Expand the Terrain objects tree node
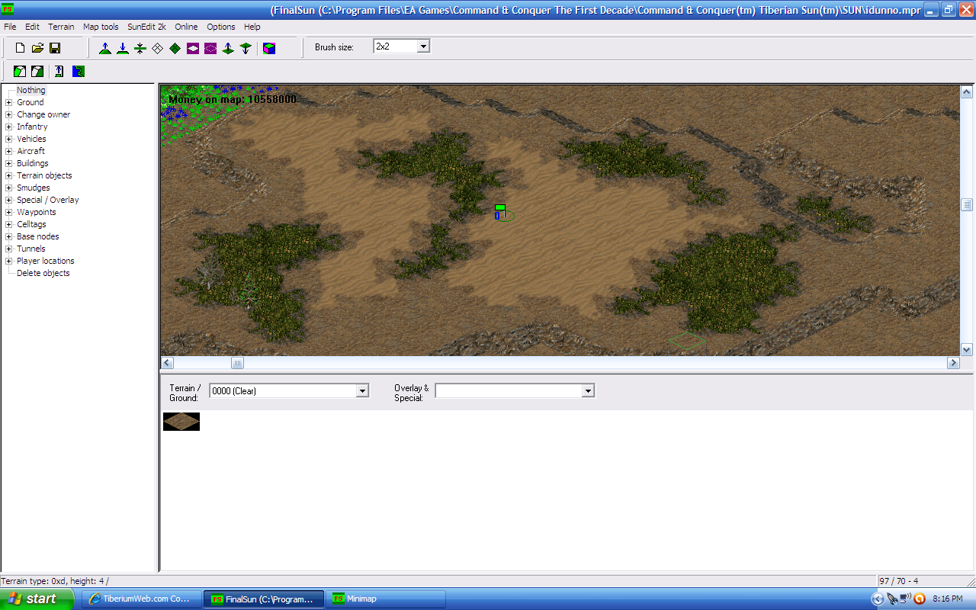 [9, 175]
